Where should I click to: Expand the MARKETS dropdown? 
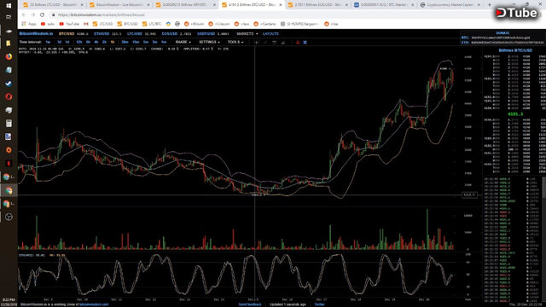(x=247, y=34)
